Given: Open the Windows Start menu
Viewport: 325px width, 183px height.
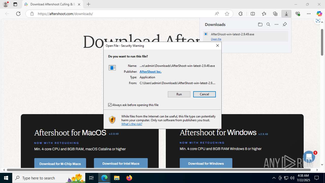Looking at the screenshot, I should pyautogui.click(x=6, y=178).
